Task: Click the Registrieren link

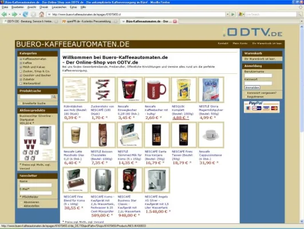Action: click(255, 97)
